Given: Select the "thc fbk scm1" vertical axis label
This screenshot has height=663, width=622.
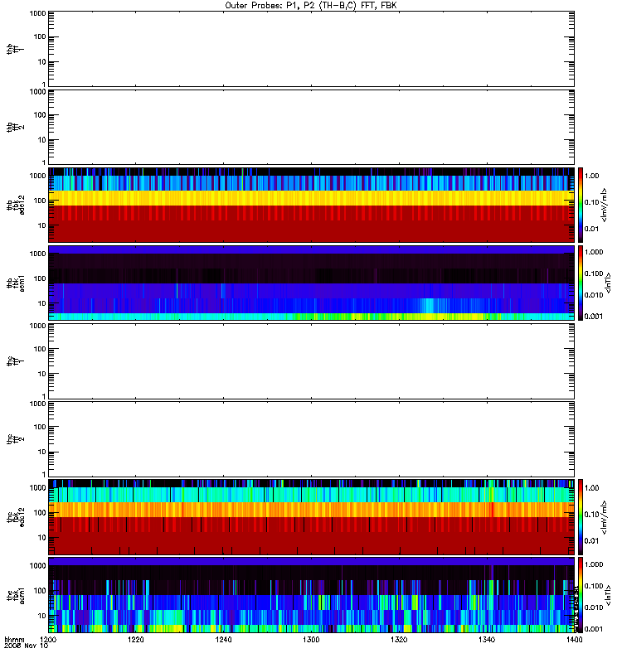Looking at the screenshot, I should click(x=16, y=595).
